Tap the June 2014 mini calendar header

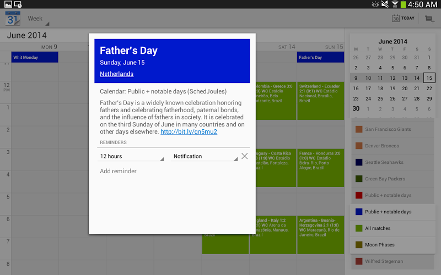(x=392, y=42)
